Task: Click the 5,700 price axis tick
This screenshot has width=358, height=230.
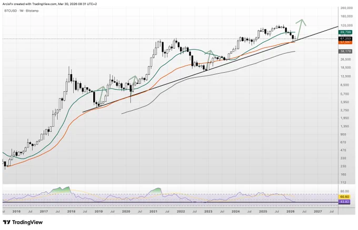Action: click(x=344, y=94)
